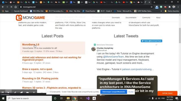Open a new browser tab
The width and height of the screenshot is (181, 101).
[154, 2]
